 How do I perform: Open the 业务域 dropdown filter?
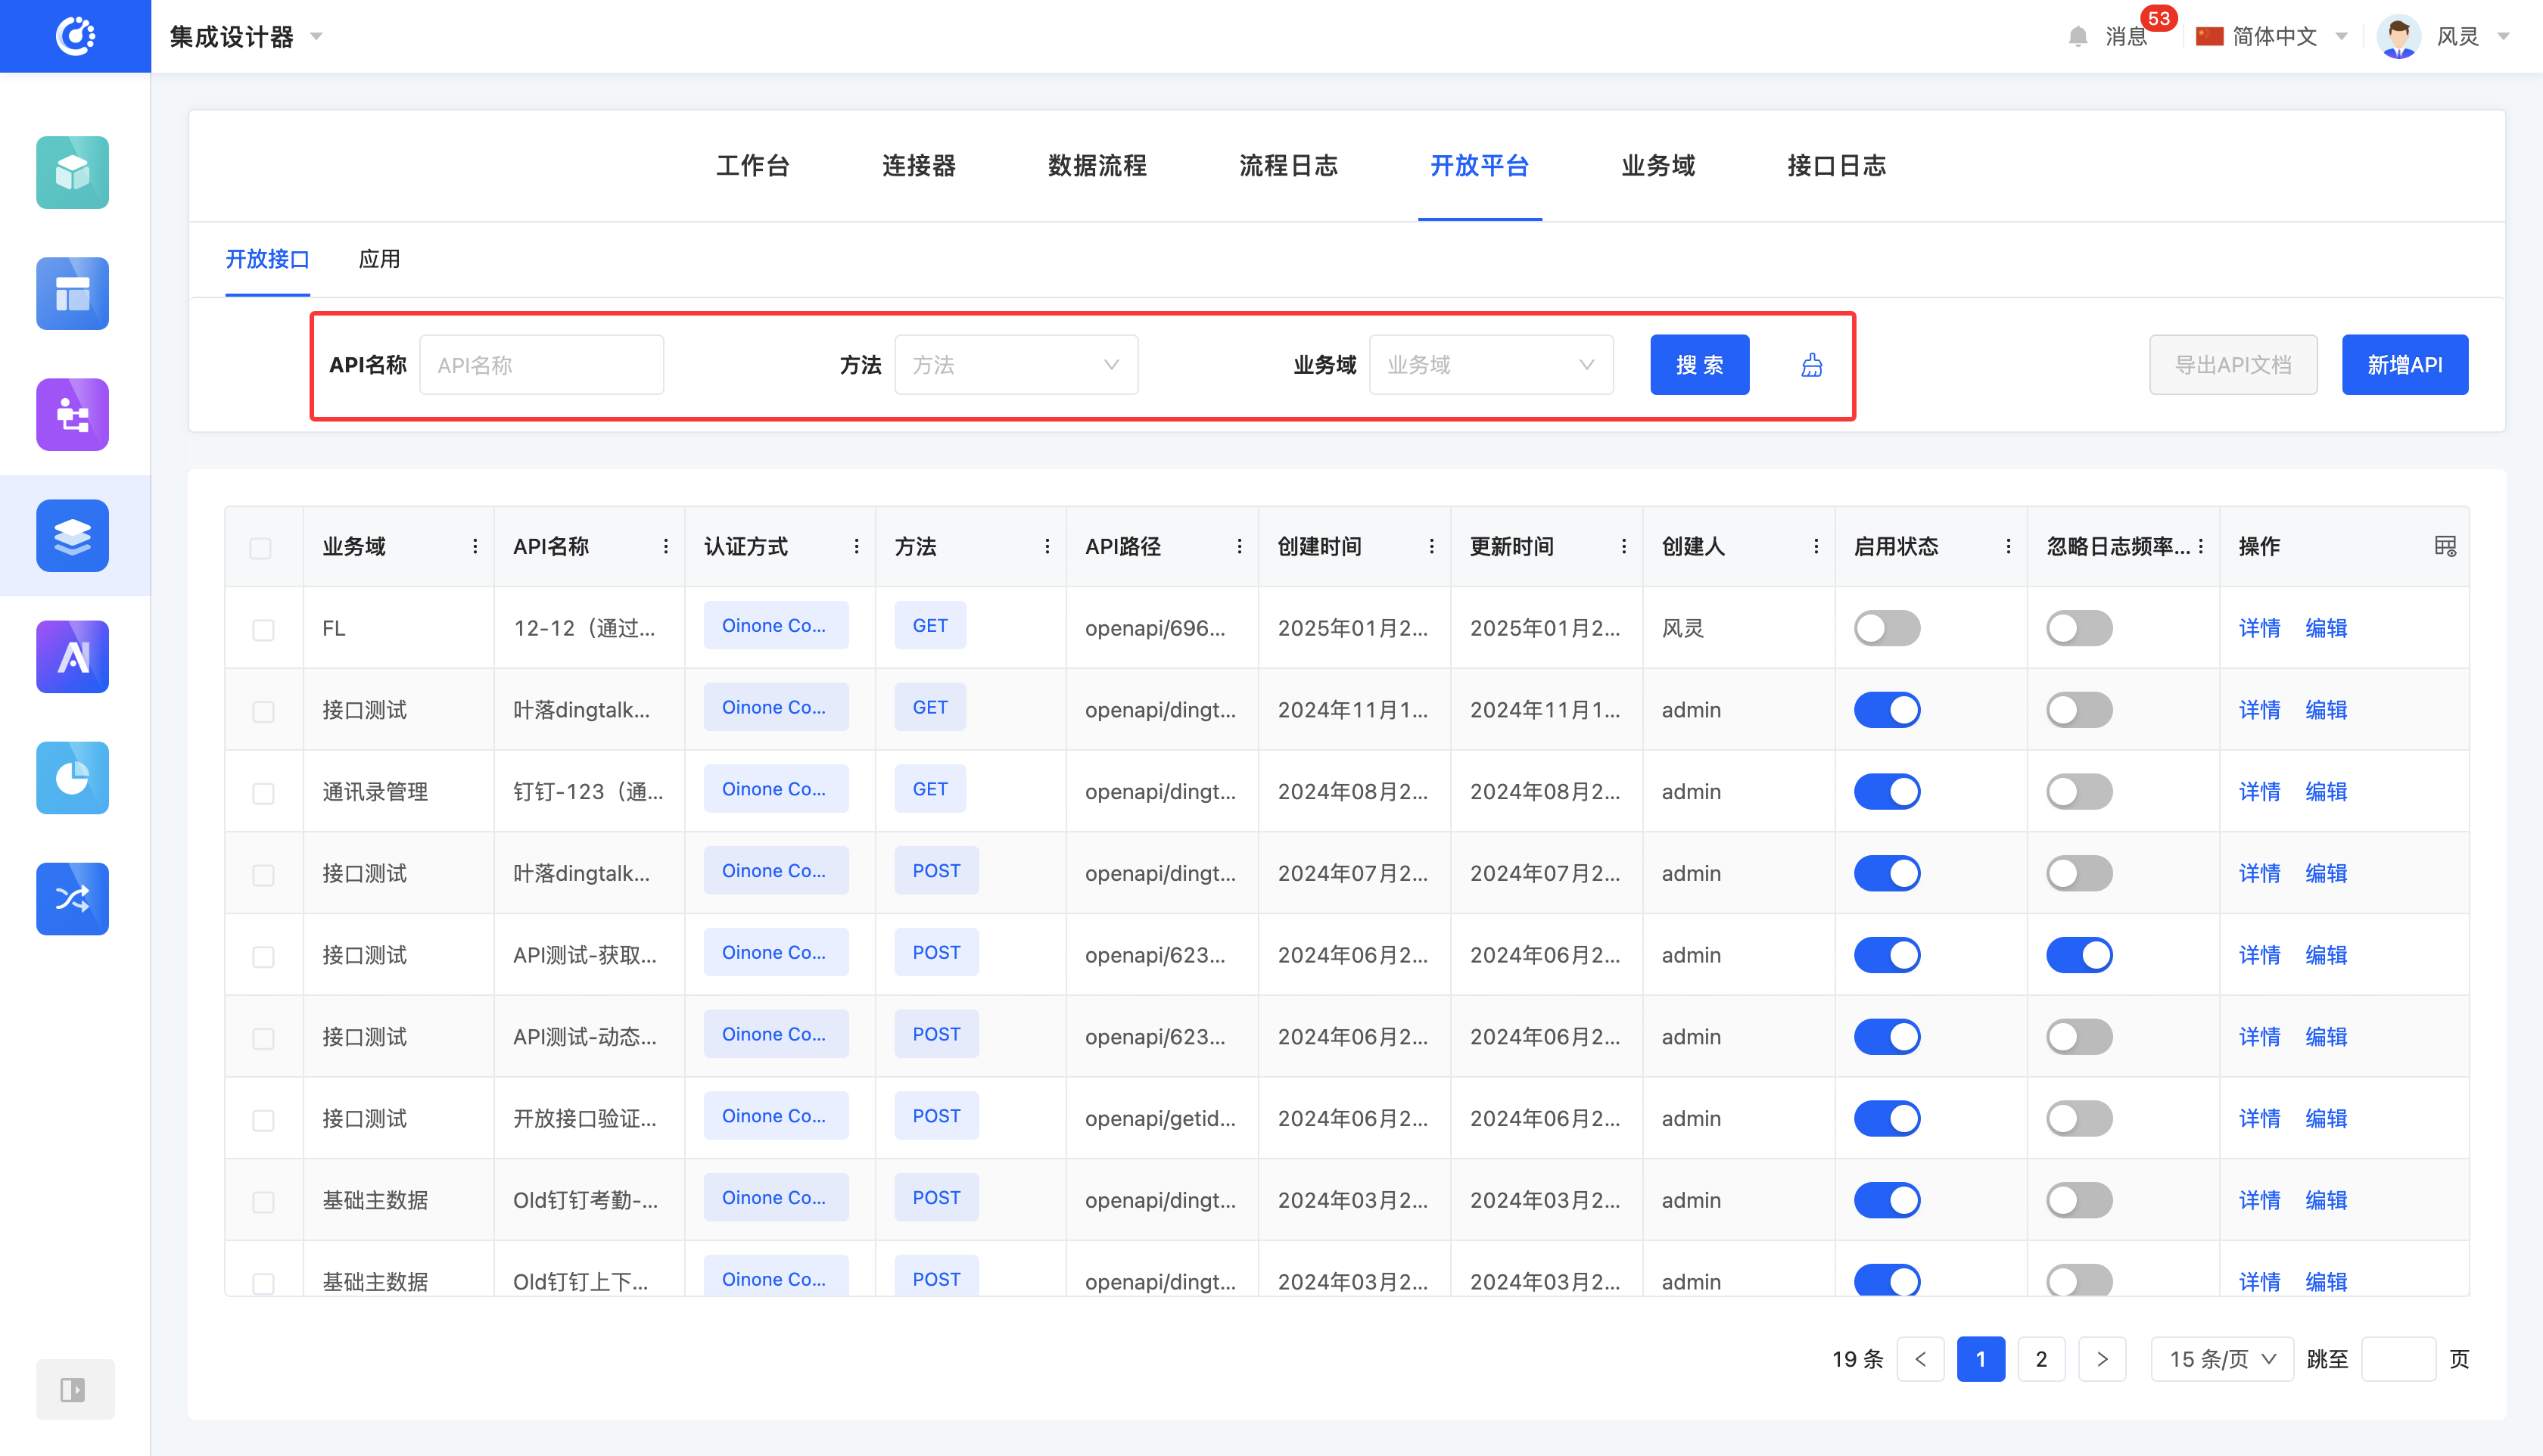(1490, 365)
